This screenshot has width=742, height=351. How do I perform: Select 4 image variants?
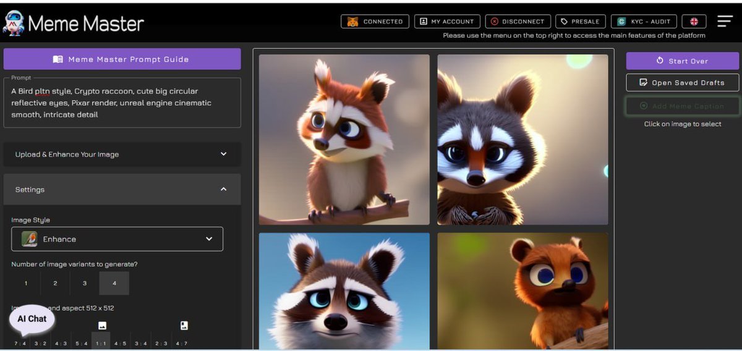coord(114,283)
